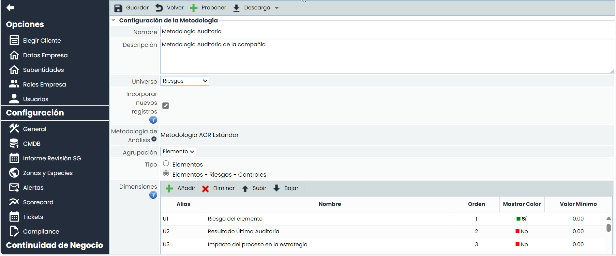Click the back arrow icon in sidebar

click(x=10, y=7)
